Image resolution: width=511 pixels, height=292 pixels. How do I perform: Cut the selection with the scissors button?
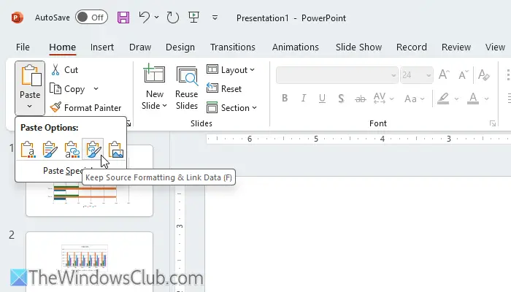[x=64, y=70]
